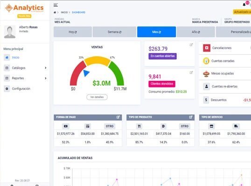Go to Inicio in sidebar
Image resolution: width=251 pixels, height=186 pixels.
tap(15, 57)
